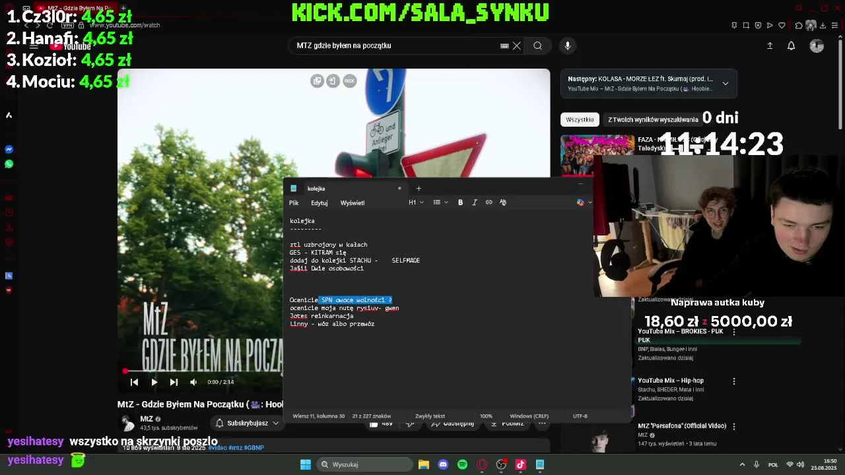Open the Edytuj menu in Notepad
The image size is (845, 475).
(x=320, y=203)
